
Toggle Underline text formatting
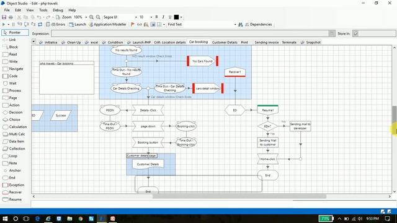170,17
